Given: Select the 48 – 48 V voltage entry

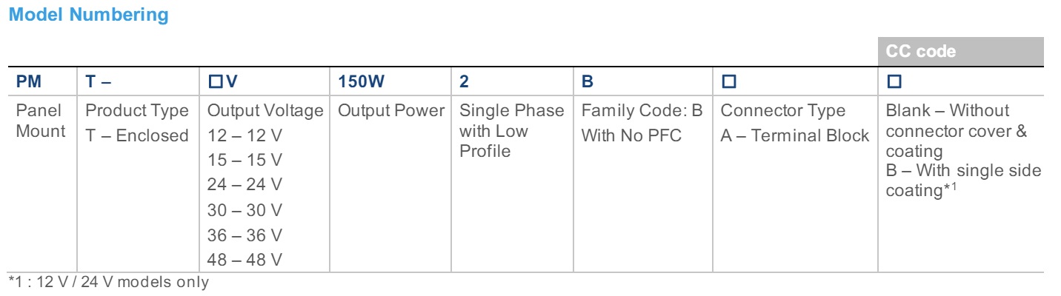Looking at the screenshot, I should click(x=245, y=260).
